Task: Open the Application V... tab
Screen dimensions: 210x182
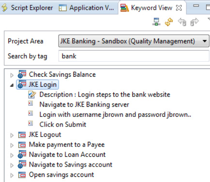Action: coord(87,8)
